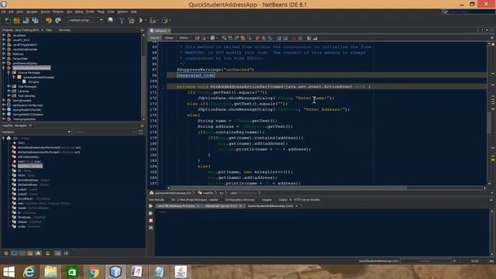Open the dropdown arrow beside Run Project

[145, 21]
